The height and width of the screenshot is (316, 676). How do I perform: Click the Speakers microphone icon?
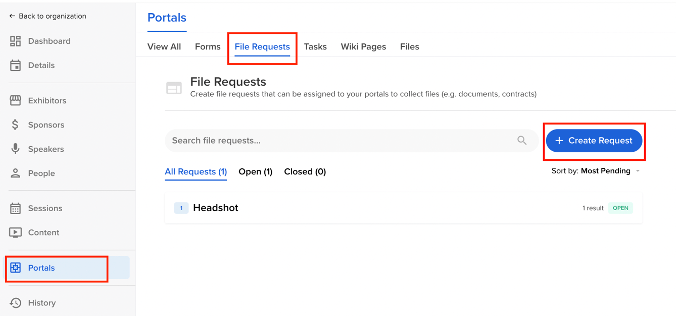coord(15,149)
